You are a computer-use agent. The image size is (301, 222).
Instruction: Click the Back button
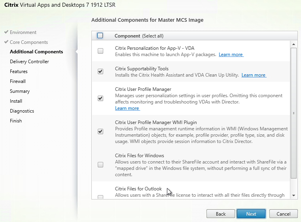click(221, 214)
